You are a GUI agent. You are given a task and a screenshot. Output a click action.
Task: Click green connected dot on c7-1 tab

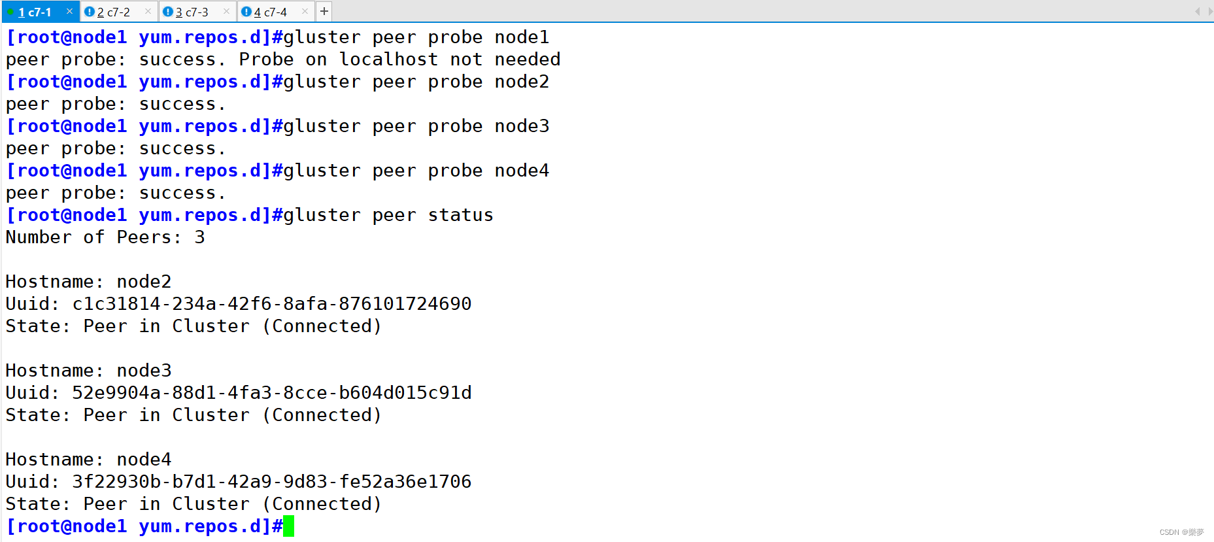coord(10,12)
